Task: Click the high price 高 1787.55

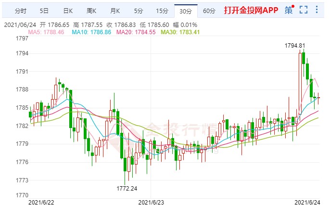Action: (x=88, y=25)
